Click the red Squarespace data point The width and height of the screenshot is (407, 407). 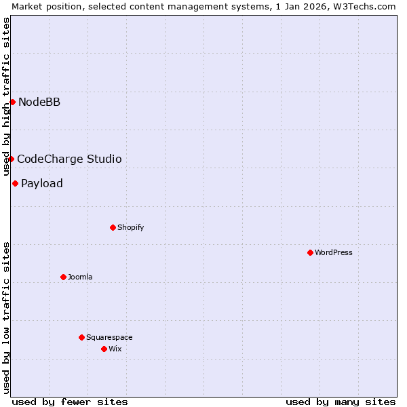[x=82, y=337]
